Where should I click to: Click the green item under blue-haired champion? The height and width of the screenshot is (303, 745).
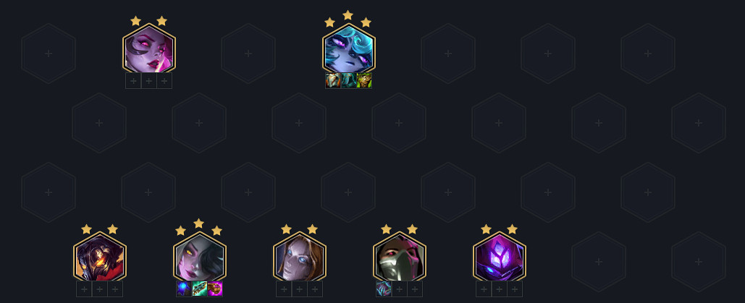point(364,80)
